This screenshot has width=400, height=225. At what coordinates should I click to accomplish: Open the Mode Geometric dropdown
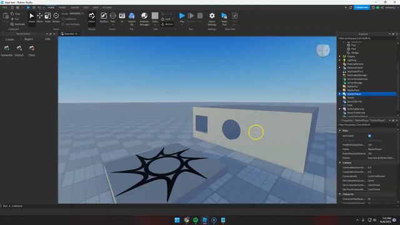pos(76,13)
